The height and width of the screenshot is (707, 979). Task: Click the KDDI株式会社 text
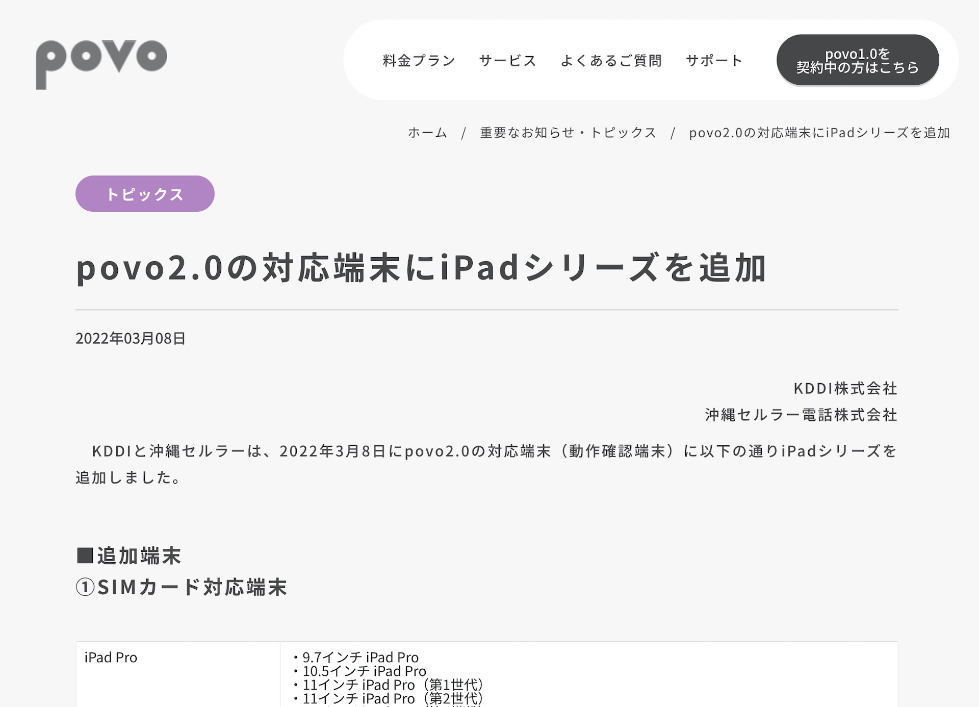pyautogui.click(x=845, y=388)
